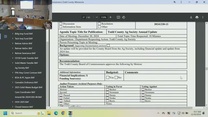Click the fit to page icon
This screenshot has width=208, height=117.
118,17
